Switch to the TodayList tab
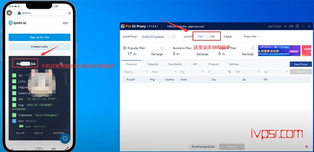This screenshot has width=314, height=152. click(x=153, y=64)
